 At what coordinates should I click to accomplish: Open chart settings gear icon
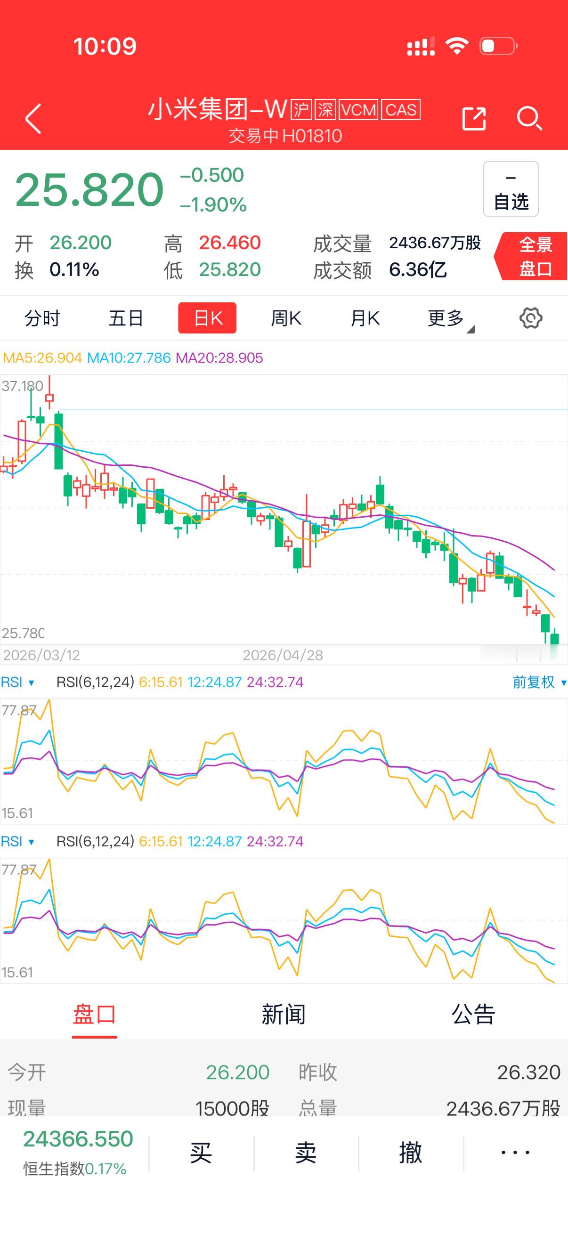click(531, 318)
